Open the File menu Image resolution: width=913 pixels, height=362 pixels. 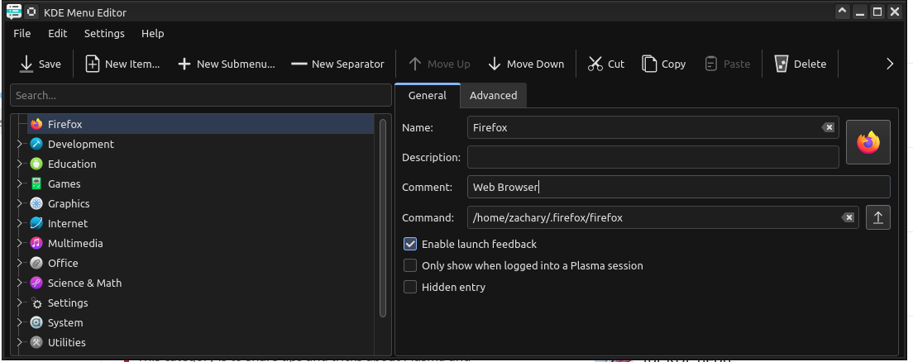tap(22, 33)
